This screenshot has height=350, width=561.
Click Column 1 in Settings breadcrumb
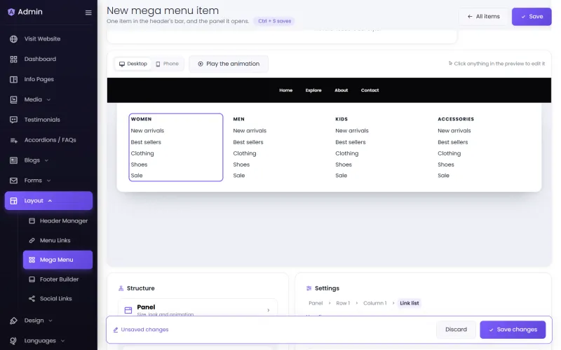tap(374, 303)
